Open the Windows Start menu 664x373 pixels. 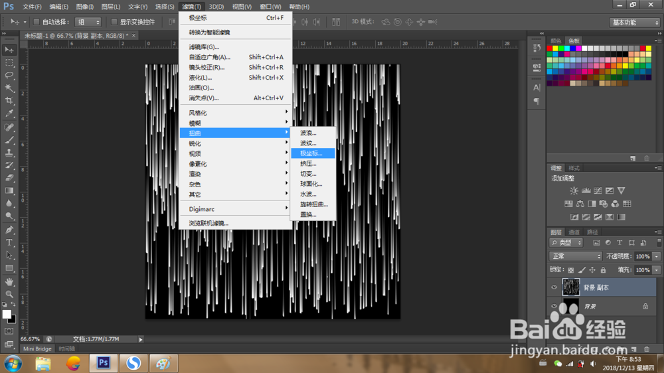coord(13,363)
